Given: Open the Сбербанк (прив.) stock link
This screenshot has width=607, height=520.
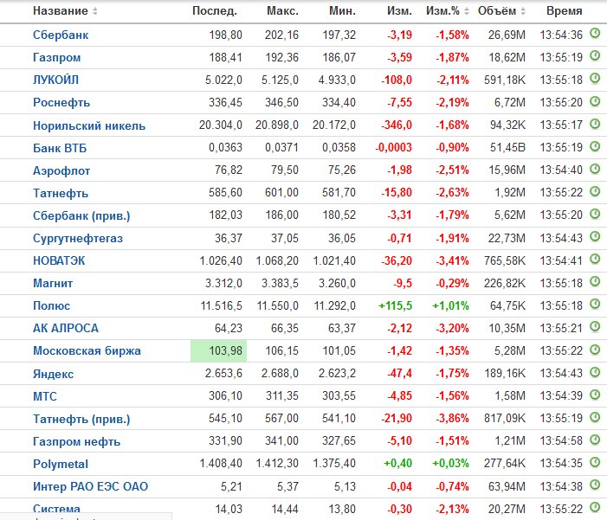Looking at the screenshot, I should coord(81,216).
